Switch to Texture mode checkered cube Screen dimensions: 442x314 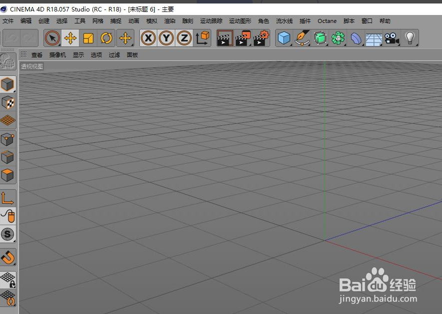[8, 103]
